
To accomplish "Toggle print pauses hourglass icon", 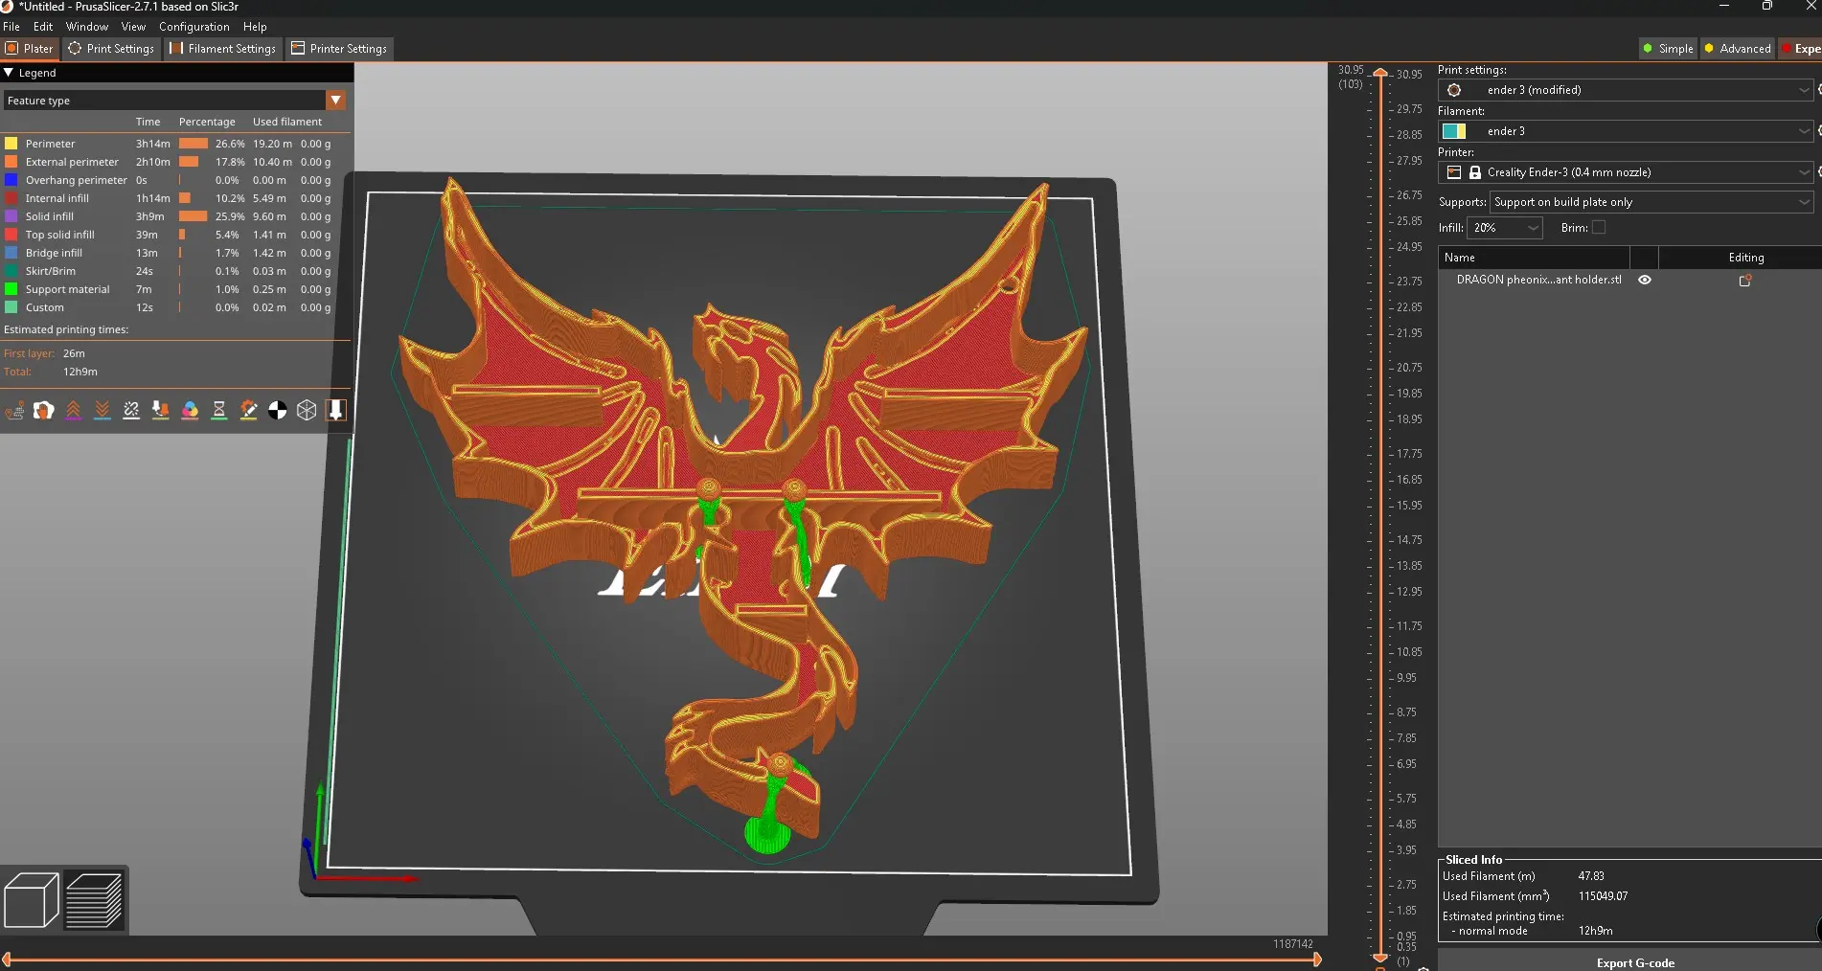I will click(x=219, y=411).
